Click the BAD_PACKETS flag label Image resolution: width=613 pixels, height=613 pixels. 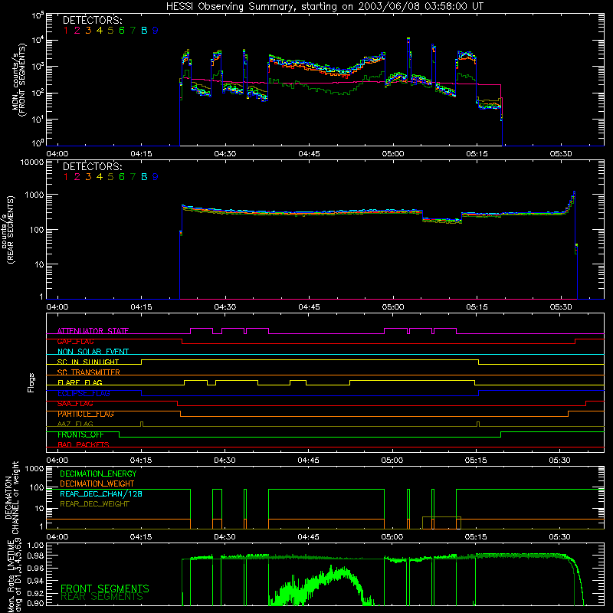pos(84,444)
